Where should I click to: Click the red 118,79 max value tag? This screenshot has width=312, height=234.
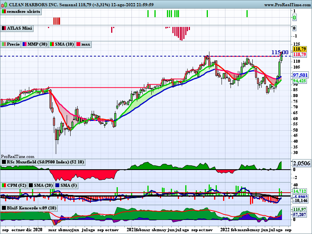point(300,55)
